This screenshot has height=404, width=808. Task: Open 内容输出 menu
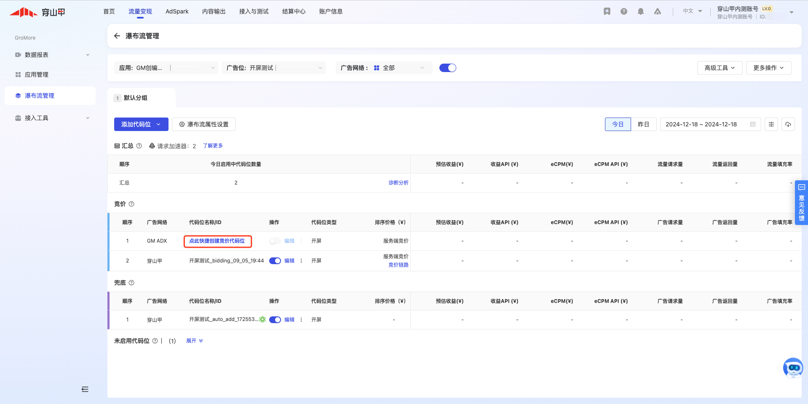214,11
